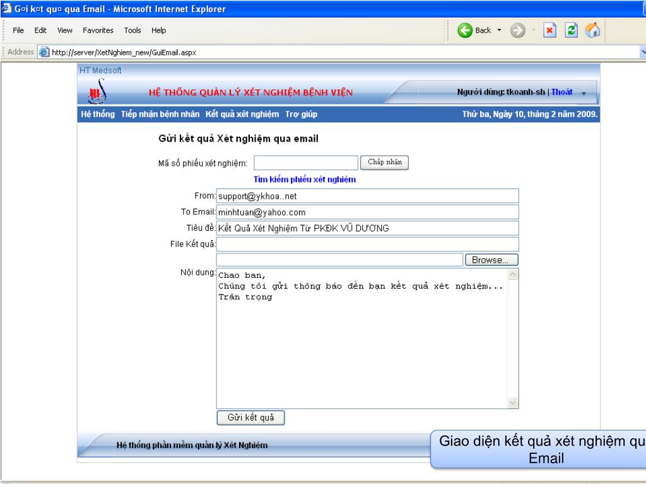Open the user dropdown arrow beside Thoát
Image resolution: width=646 pixels, height=484 pixels.
click(584, 93)
